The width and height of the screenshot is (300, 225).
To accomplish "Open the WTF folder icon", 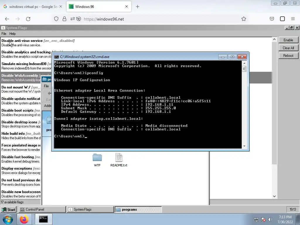I will pyautogui.click(x=97, y=160).
